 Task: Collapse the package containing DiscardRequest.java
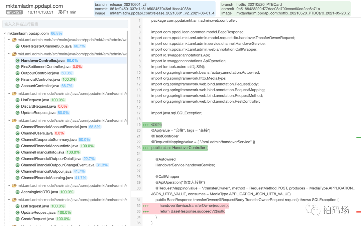pos(9,93)
